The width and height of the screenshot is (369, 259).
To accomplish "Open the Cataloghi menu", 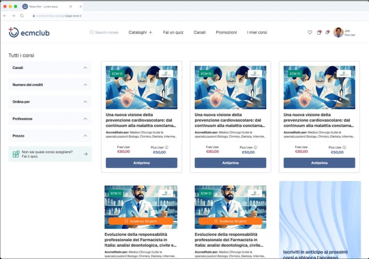I will tap(137, 33).
